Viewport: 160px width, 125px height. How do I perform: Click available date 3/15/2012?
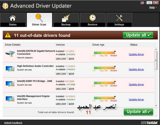(x=71, y=54)
